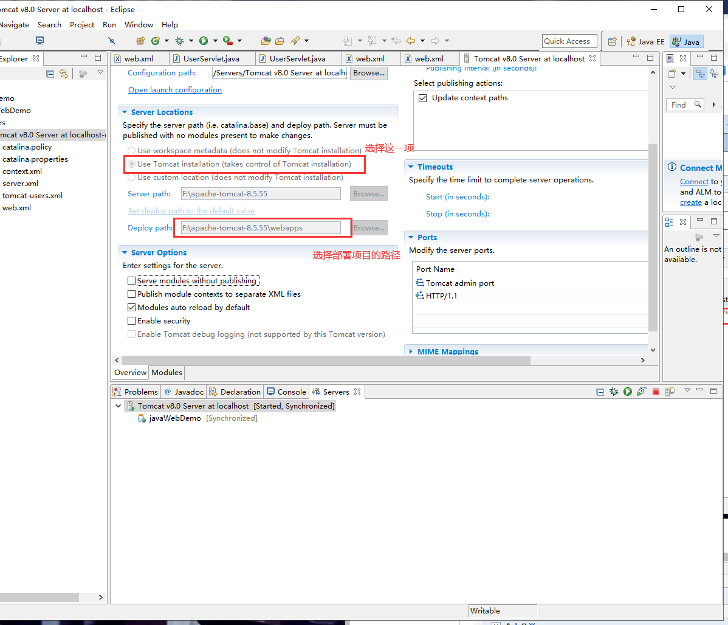Publish to the server icon in Servers view
Screen dimensions: 728x625
(670, 392)
